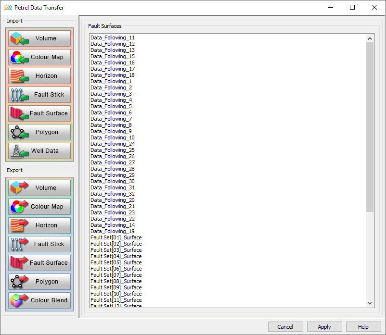Open the Export Fault Surface tool

tap(39, 263)
